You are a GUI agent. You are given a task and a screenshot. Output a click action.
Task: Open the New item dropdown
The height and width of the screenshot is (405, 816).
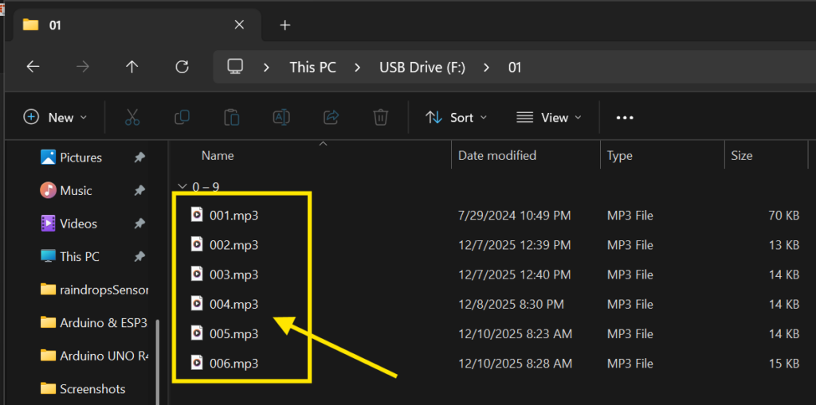tap(55, 117)
